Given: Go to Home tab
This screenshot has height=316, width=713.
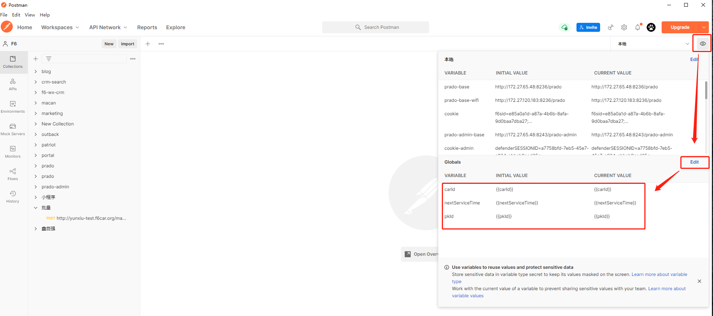Looking at the screenshot, I should point(25,27).
